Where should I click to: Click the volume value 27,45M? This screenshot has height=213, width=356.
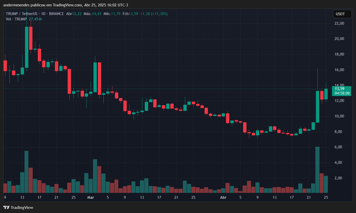(x=35, y=19)
